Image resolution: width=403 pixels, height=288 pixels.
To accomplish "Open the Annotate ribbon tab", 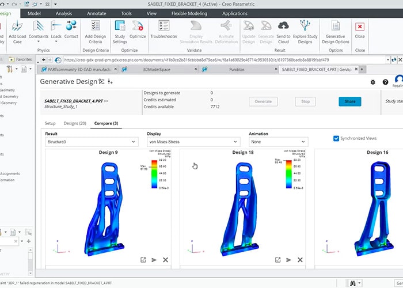I will coord(96,13).
